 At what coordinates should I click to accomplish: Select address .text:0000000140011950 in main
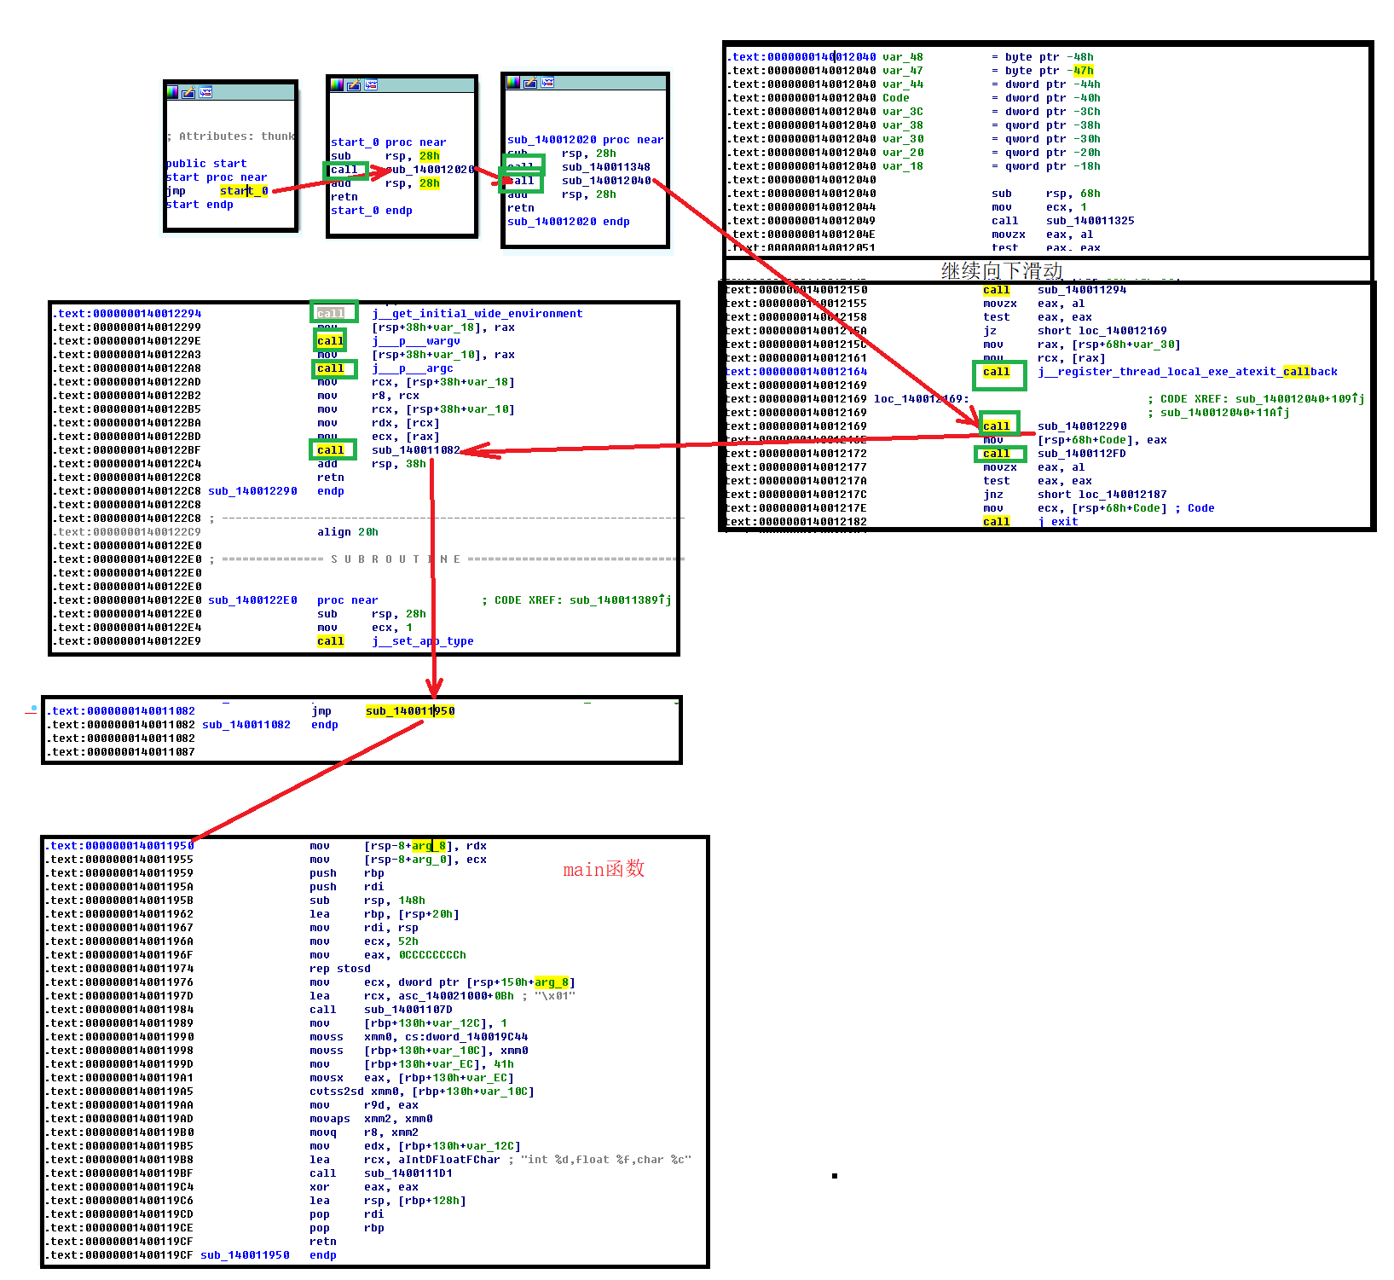click(x=120, y=846)
